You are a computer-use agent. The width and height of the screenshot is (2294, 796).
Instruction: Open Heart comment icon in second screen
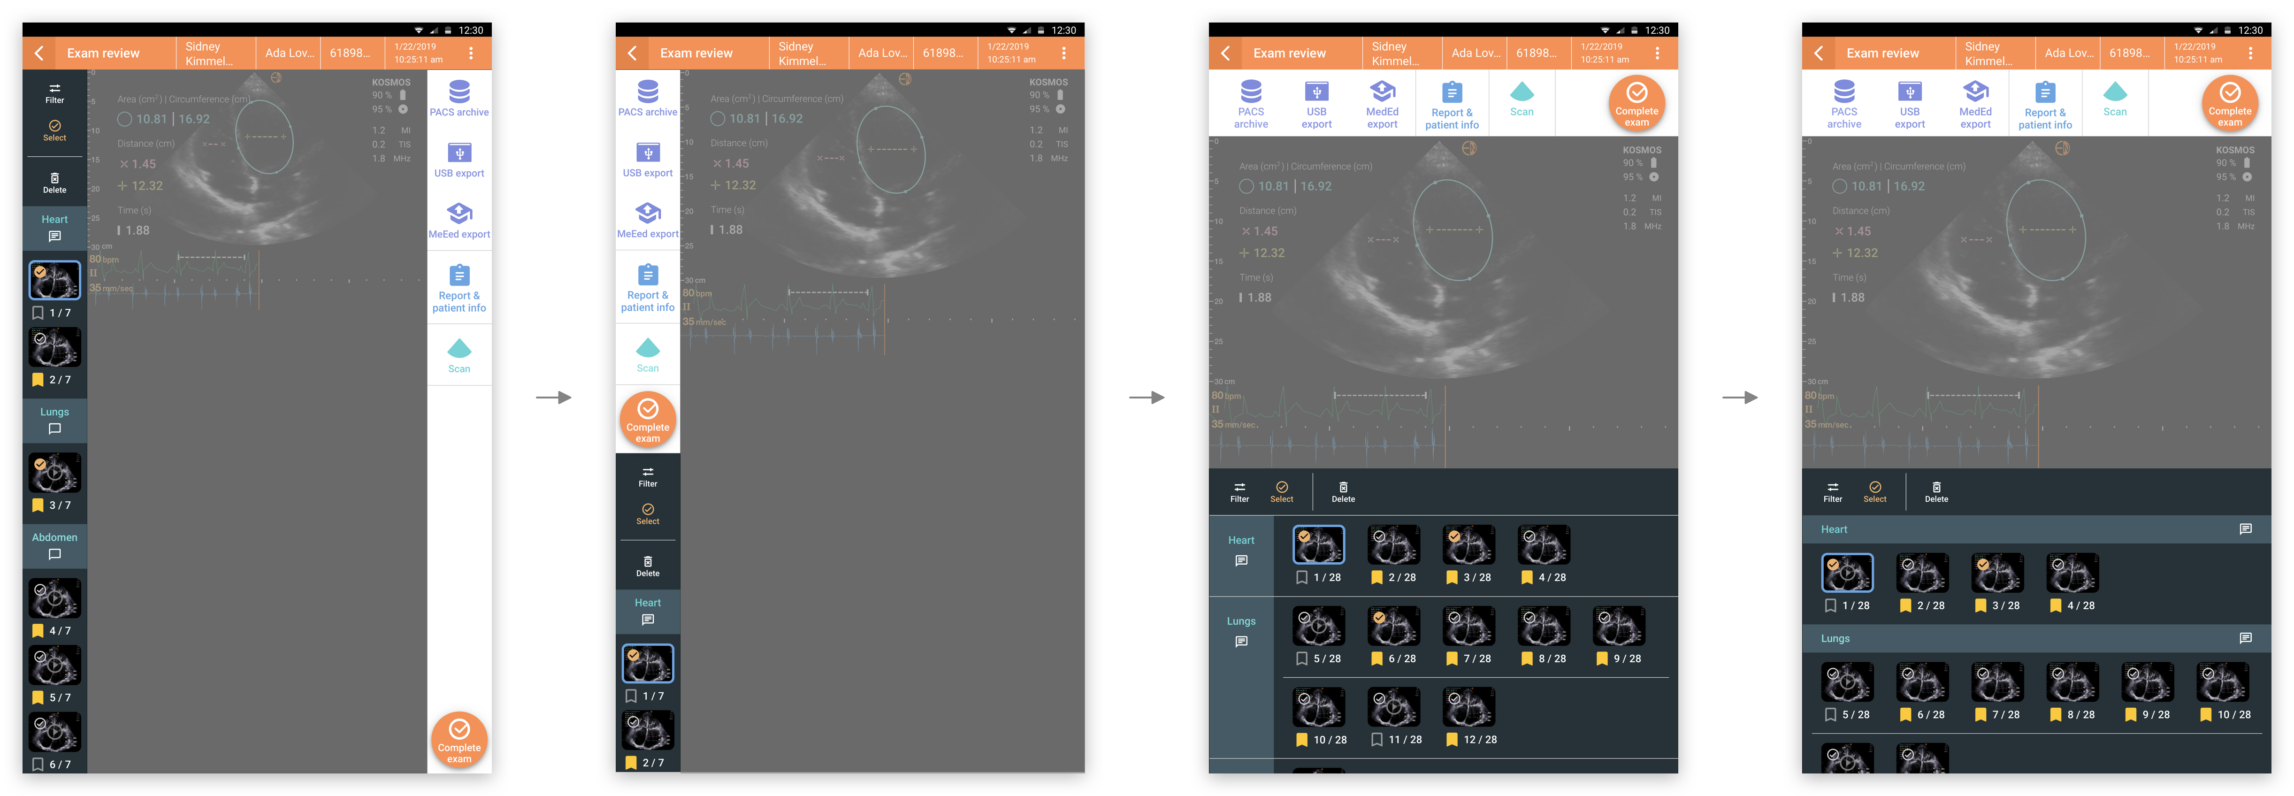[647, 620]
